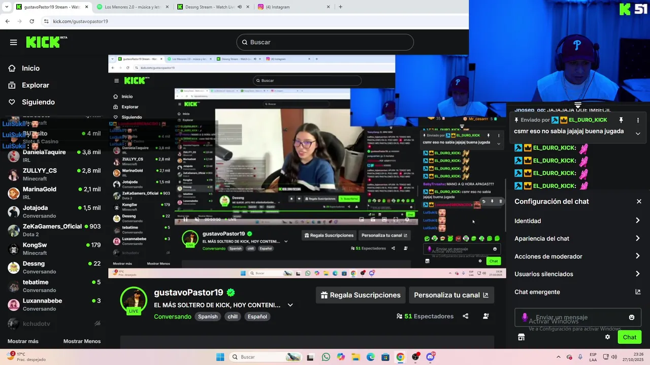Focus the Buscar search box

point(325,42)
